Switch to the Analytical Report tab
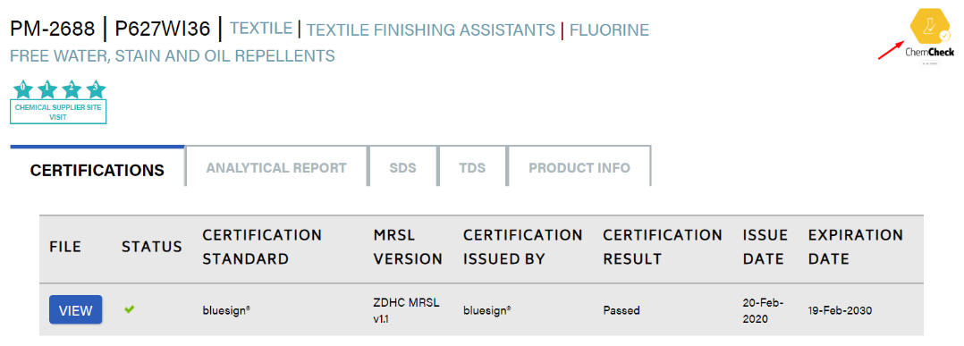This screenshot has width=964, height=346. [276, 167]
